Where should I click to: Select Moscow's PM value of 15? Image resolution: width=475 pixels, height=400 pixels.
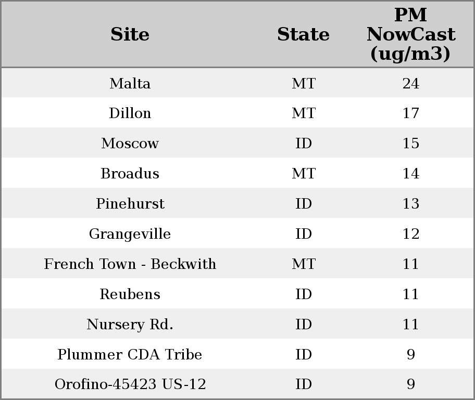[410, 144]
